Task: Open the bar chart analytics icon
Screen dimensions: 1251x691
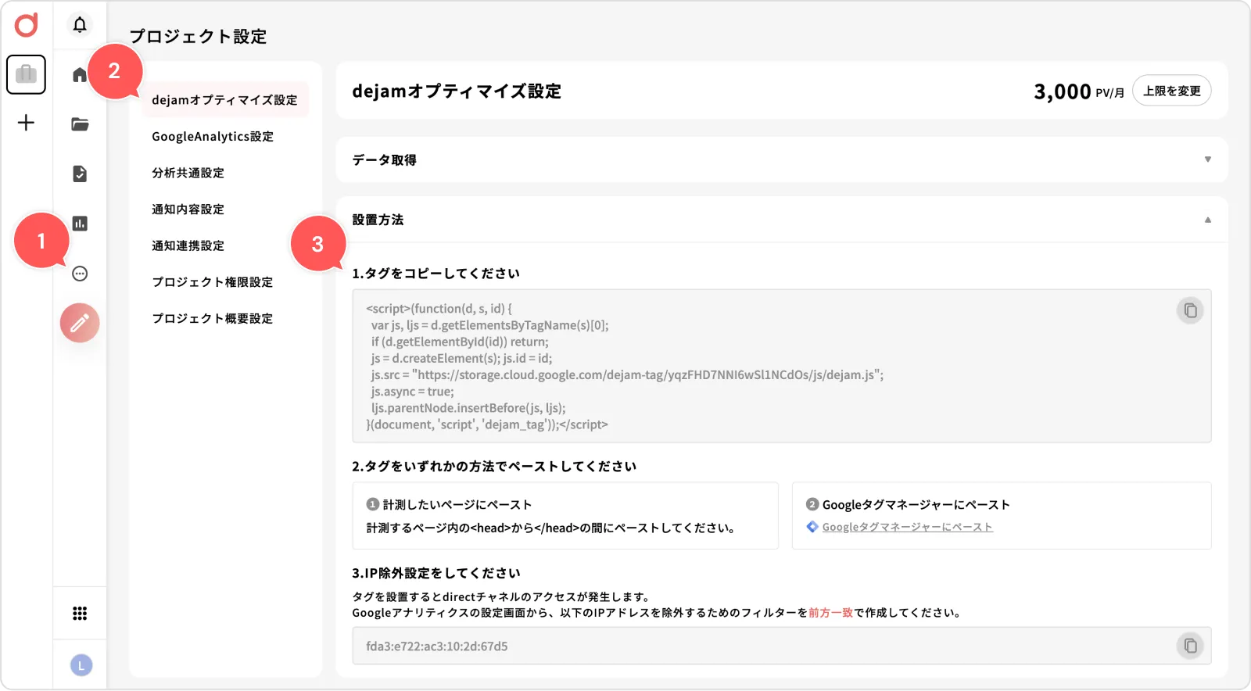Action: click(80, 224)
